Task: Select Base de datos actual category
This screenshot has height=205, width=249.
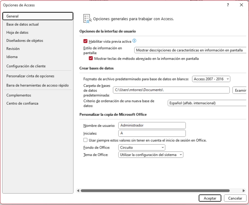Action: tap(22, 24)
